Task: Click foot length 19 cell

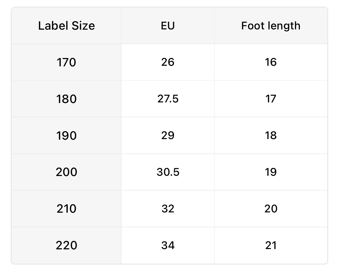Action: (x=271, y=172)
